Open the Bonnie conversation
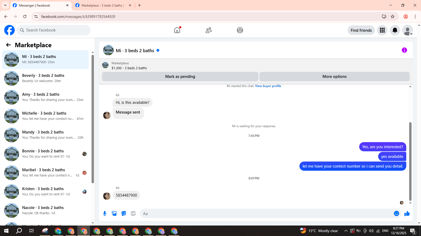This screenshot has height=236, width=421. pyautogui.click(x=45, y=154)
